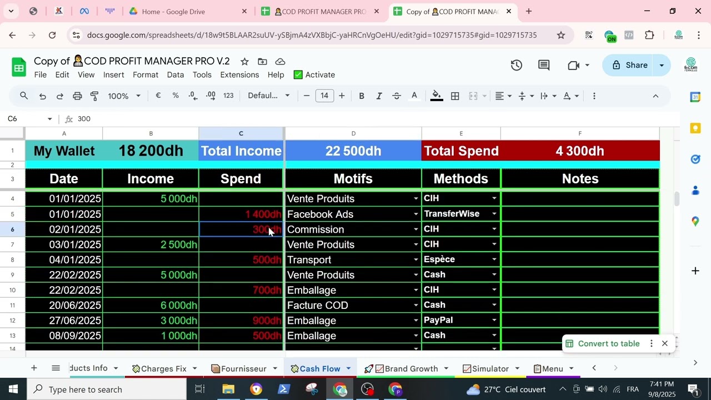The height and width of the screenshot is (400, 711).
Task: Click the move to folder icon
Action: [x=262, y=62]
